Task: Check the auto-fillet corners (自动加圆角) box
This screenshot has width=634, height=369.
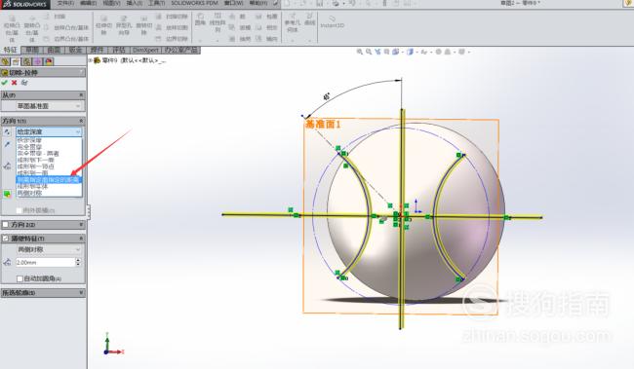Action: (x=20, y=278)
